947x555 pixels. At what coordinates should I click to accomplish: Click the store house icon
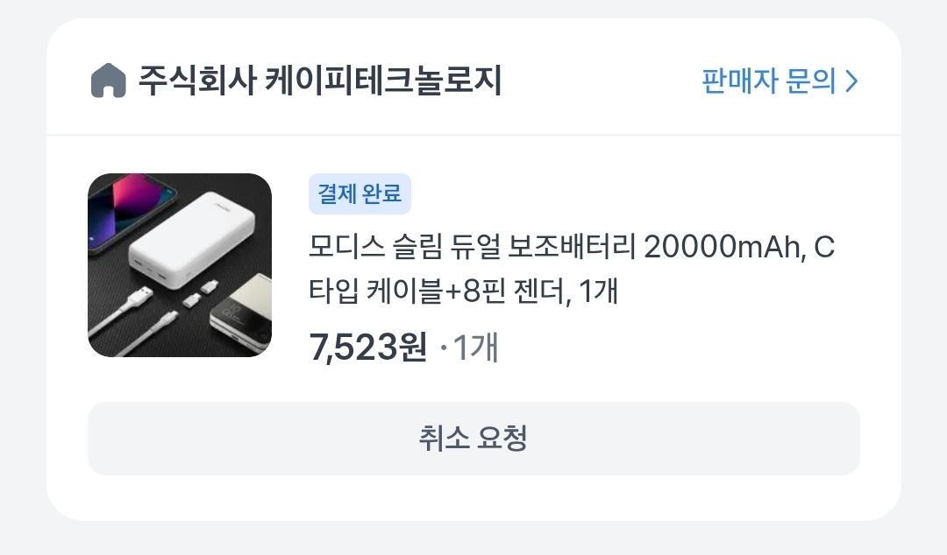pos(108,81)
